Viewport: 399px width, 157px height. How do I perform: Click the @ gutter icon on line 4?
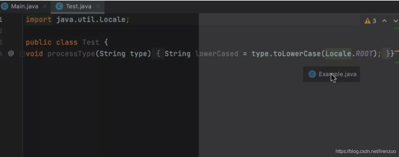click(11, 53)
